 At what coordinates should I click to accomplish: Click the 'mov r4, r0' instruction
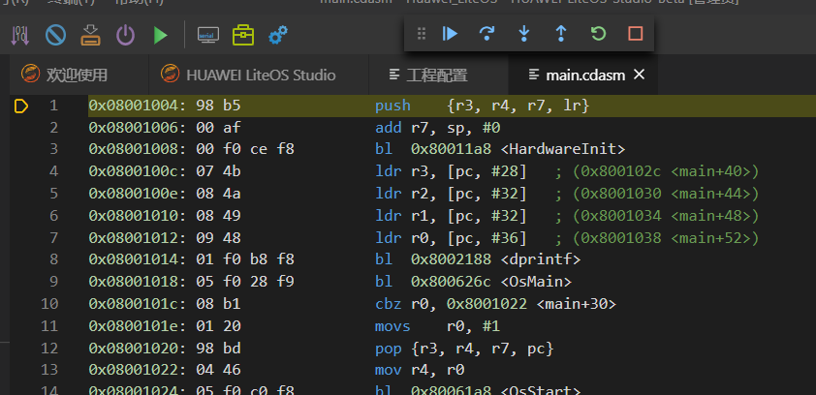420,371
